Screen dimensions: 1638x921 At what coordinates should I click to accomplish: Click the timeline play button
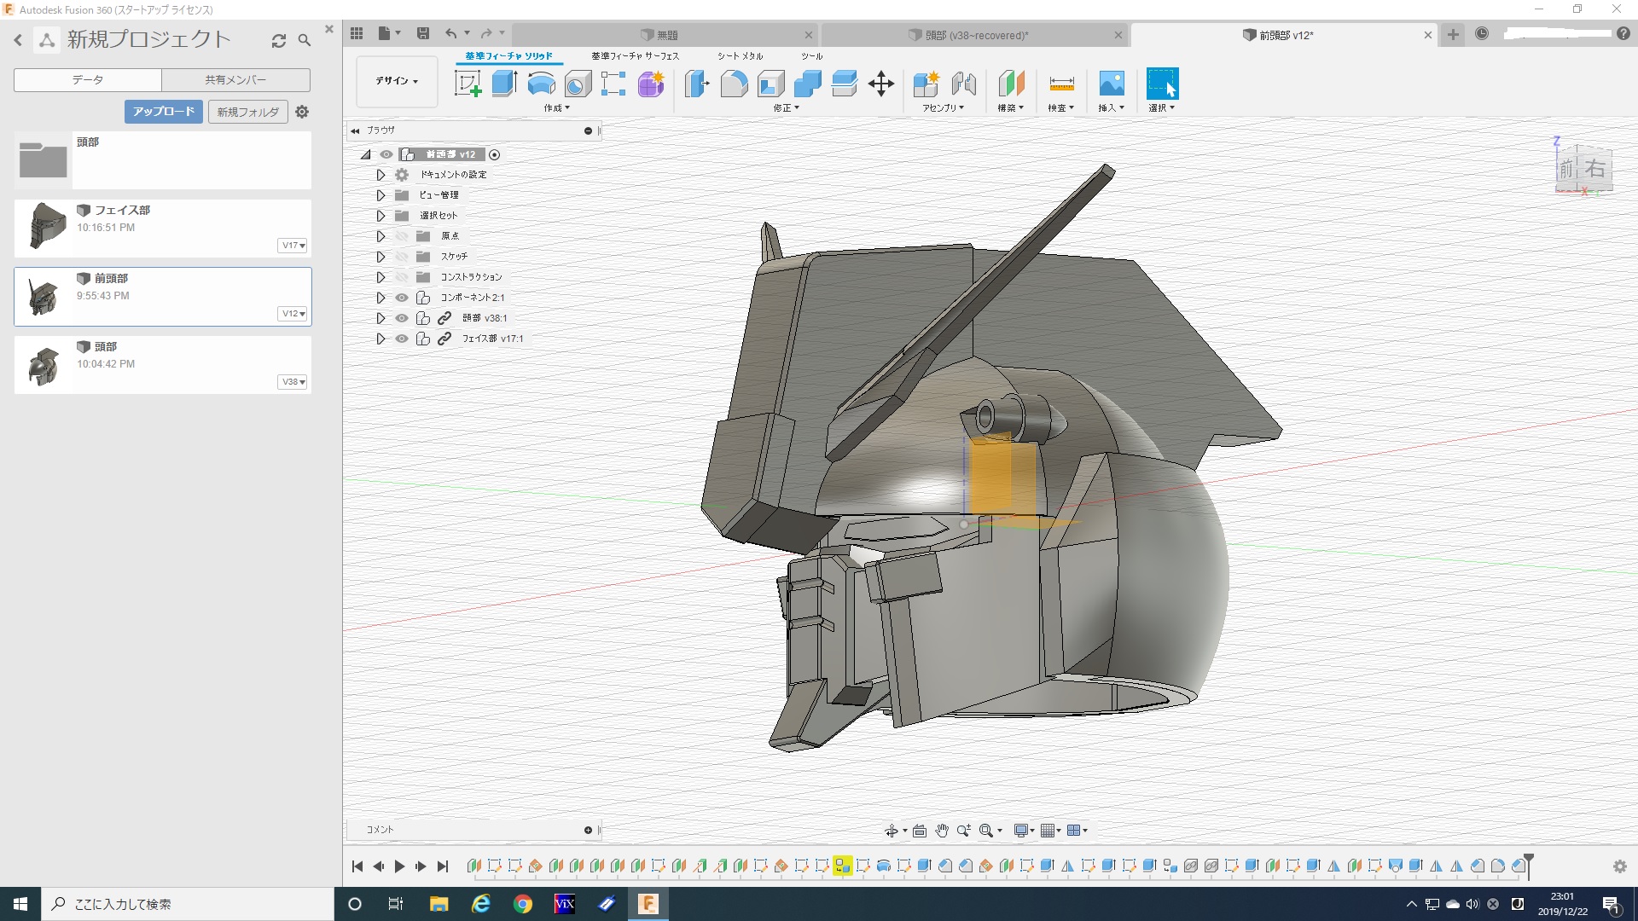[399, 866]
